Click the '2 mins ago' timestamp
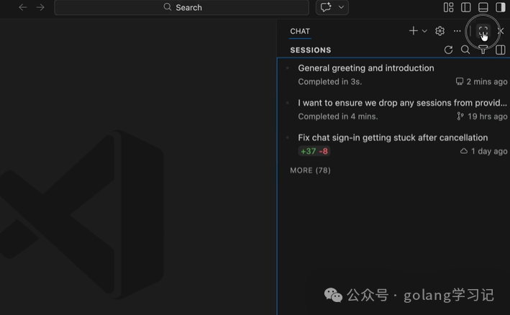Screen dimensions: 510x315 click(x=487, y=81)
